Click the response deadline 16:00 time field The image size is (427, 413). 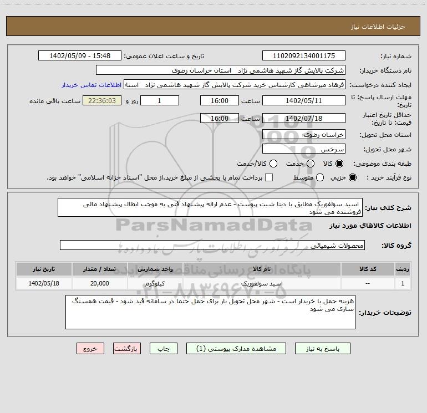220,100
